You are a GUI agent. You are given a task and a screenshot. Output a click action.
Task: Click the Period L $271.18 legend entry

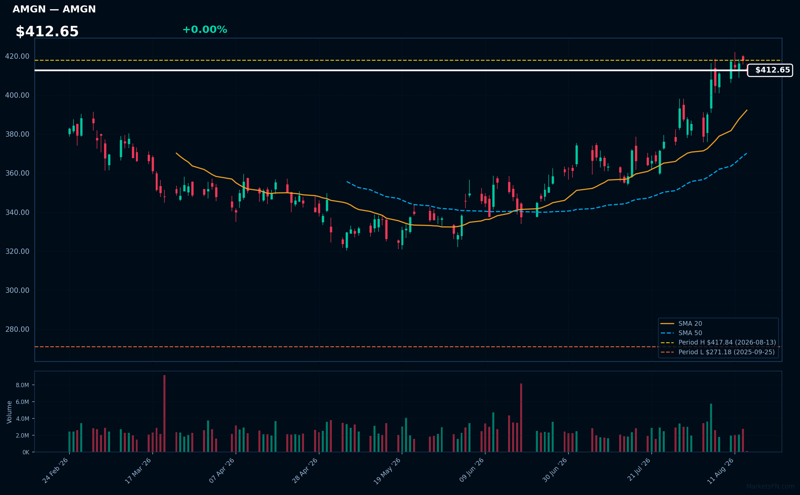click(717, 352)
